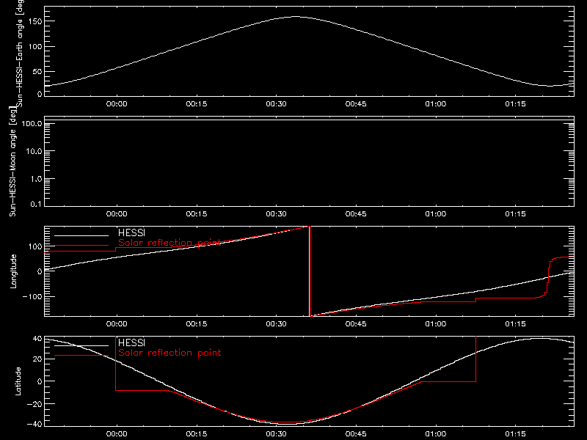
Task: Select Solar reflection point legend in Longitude plot
Action: (x=169, y=243)
